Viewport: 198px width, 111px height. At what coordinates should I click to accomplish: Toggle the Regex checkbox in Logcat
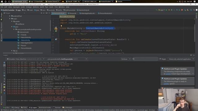(163, 59)
